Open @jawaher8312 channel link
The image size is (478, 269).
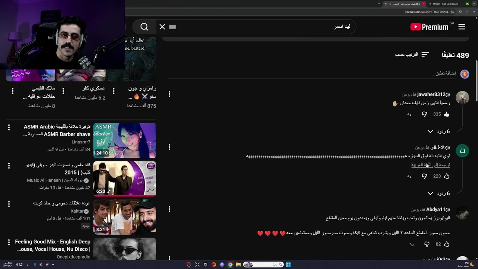[433, 95]
